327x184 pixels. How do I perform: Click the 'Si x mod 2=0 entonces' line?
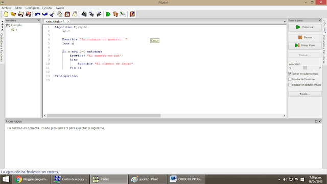point(82,52)
